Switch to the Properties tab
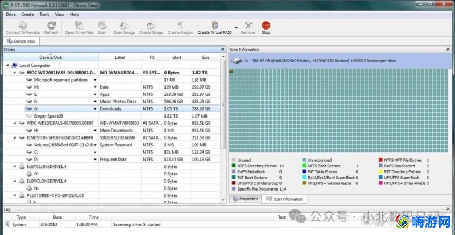 [x=245, y=199]
